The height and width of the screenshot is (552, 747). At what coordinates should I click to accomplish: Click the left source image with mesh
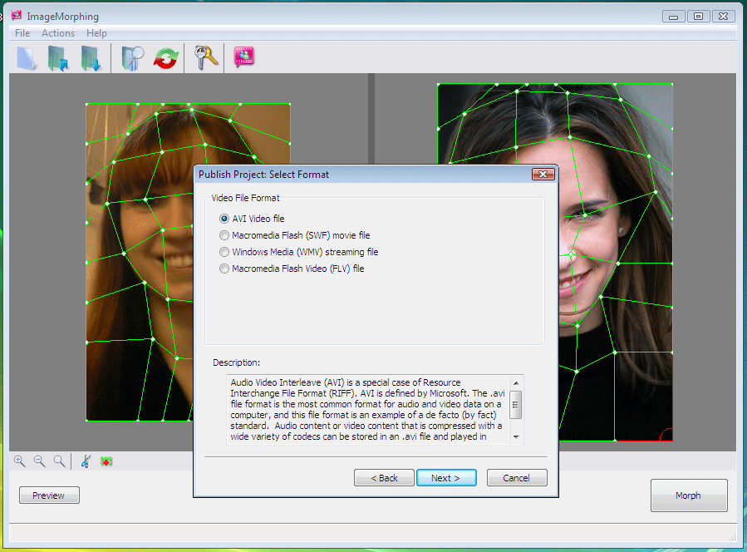pyautogui.click(x=140, y=262)
